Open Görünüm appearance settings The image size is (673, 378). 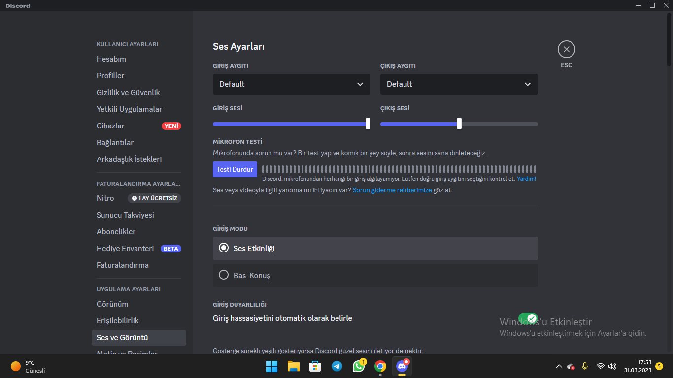pyautogui.click(x=139, y=304)
